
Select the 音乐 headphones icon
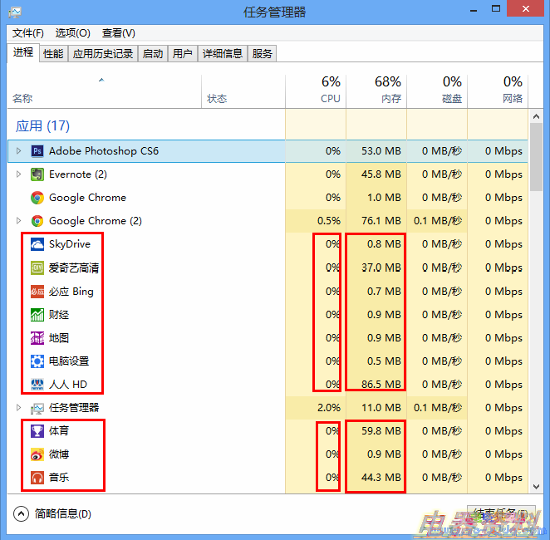click(37, 478)
